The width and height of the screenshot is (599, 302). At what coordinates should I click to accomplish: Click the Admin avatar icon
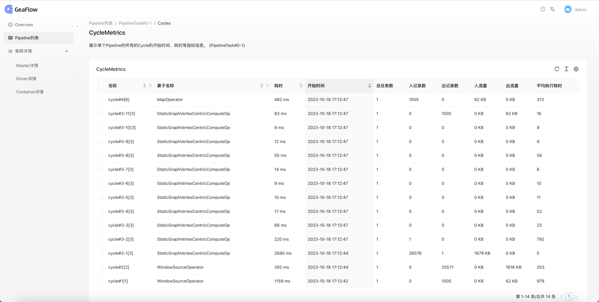[568, 9]
